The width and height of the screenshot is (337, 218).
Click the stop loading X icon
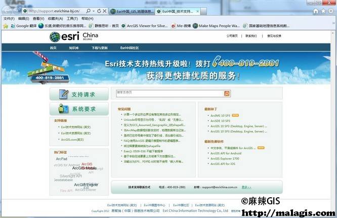(104, 11)
